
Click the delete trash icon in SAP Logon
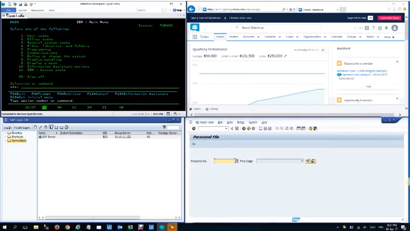(46, 127)
